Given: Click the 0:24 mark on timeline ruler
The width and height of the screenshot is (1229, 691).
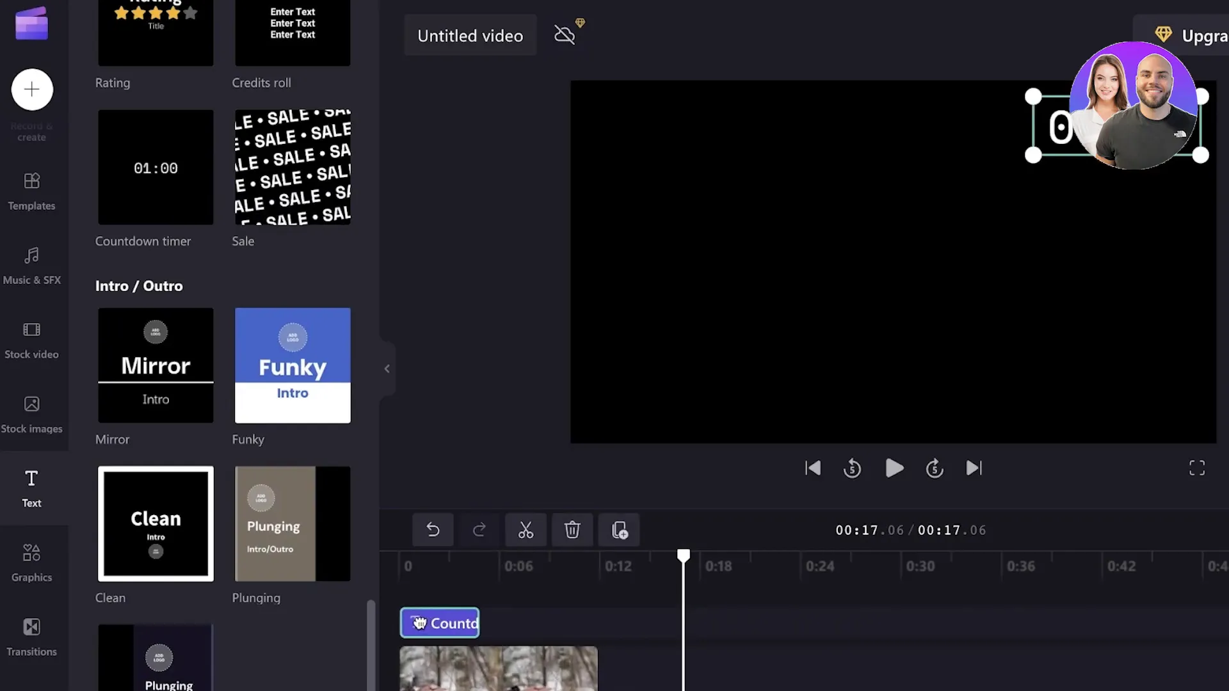Looking at the screenshot, I should click(x=820, y=566).
